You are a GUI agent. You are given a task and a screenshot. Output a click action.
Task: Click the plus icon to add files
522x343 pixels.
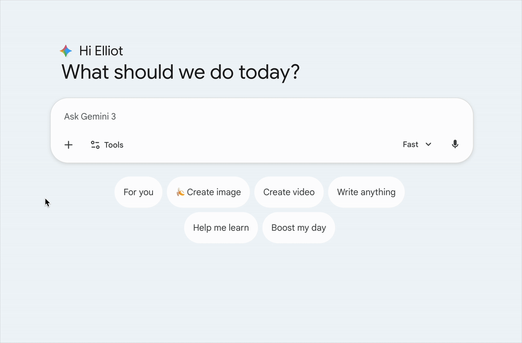coord(69,145)
